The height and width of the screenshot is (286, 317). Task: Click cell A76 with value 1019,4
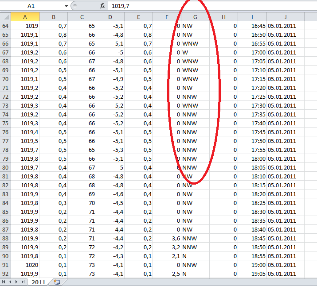tap(25, 132)
